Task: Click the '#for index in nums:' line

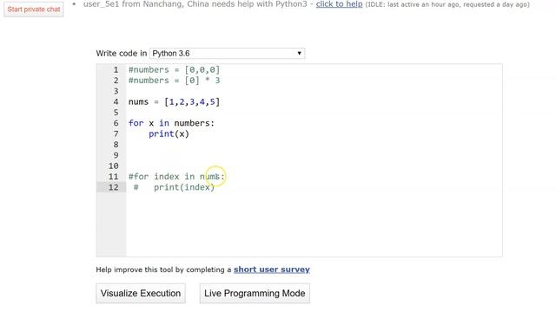Action: [176, 177]
